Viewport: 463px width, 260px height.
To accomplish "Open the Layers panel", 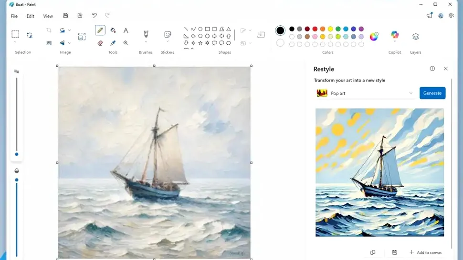I will (x=416, y=37).
